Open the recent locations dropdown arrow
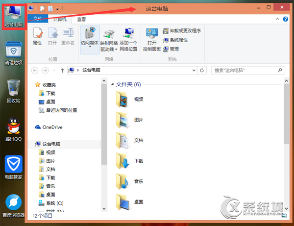Viewport: 294px width, 226px height. [x=54, y=70]
